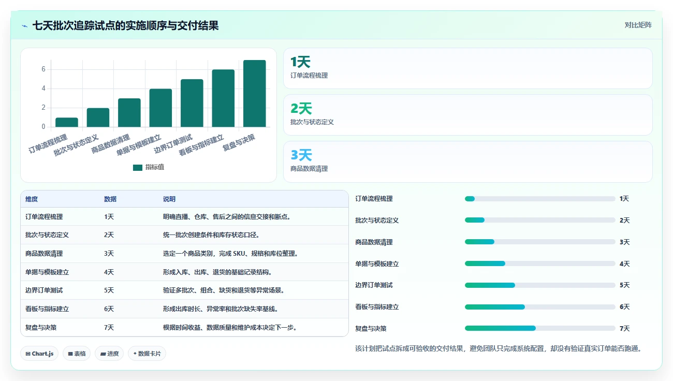
Task: Click the 6天 value beside the progress bar
Action: pos(624,307)
